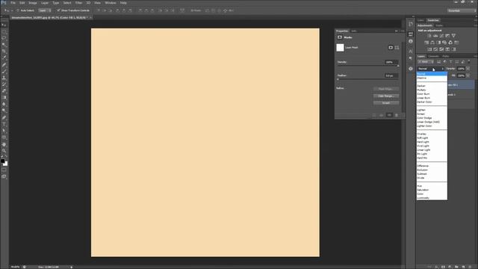Choose Soft Light blend mode

click(x=423, y=137)
